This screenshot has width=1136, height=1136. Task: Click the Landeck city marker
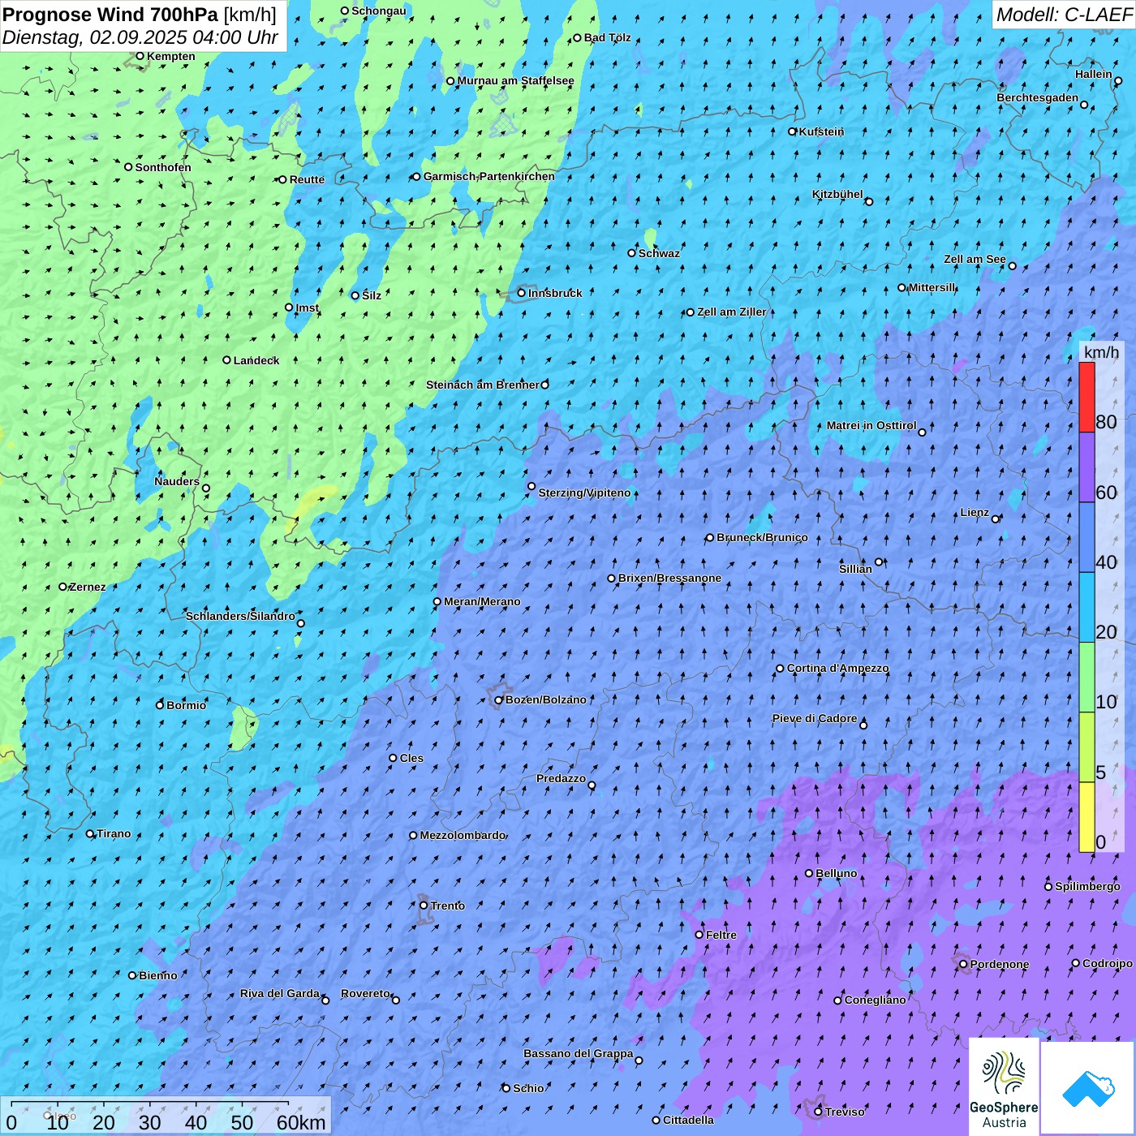click(227, 360)
